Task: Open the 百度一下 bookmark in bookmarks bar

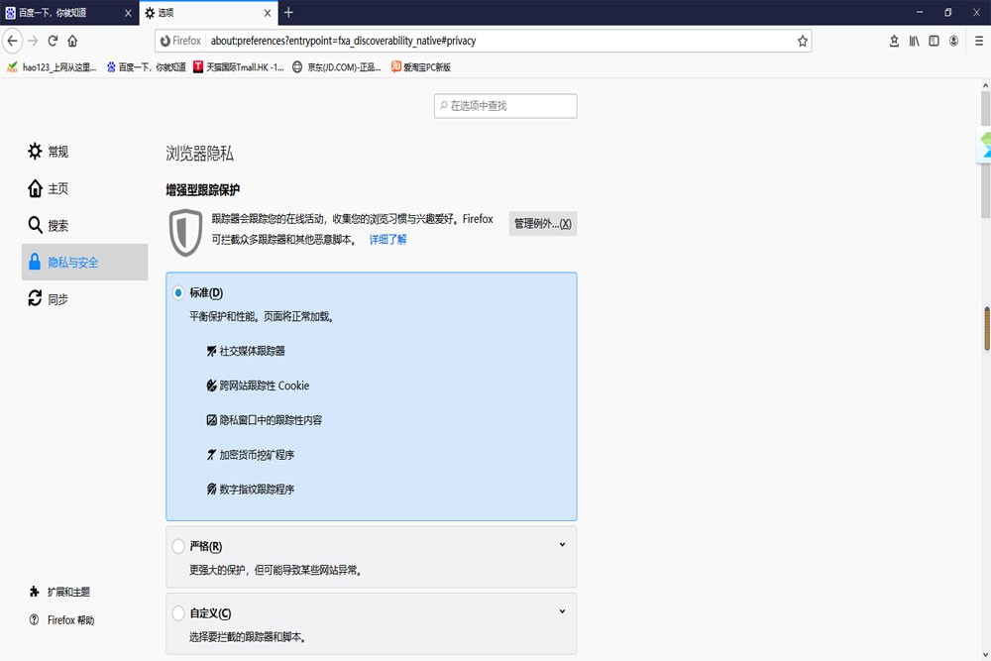Action: click(146, 67)
